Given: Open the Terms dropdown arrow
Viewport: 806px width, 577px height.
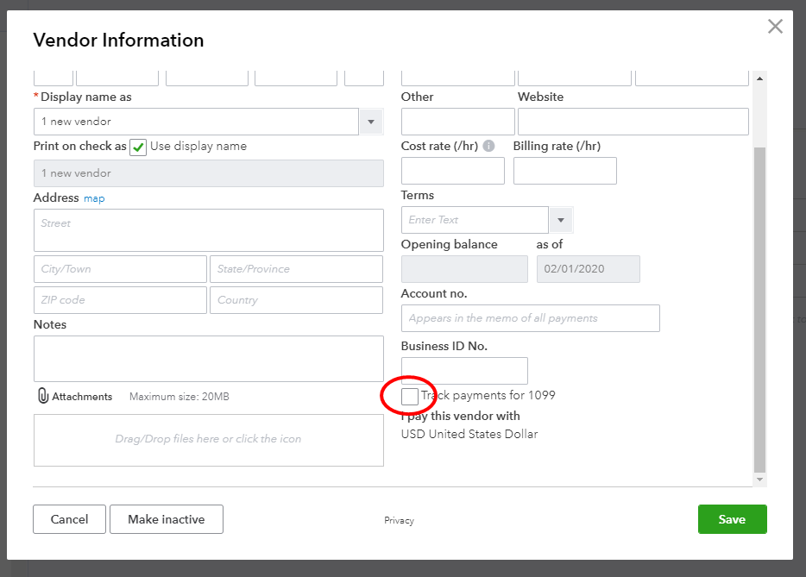Looking at the screenshot, I should (x=561, y=220).
